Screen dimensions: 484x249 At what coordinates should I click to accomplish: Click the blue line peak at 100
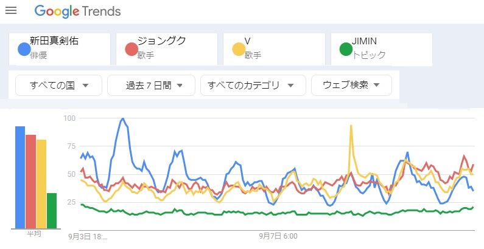[x=123, y=118]
